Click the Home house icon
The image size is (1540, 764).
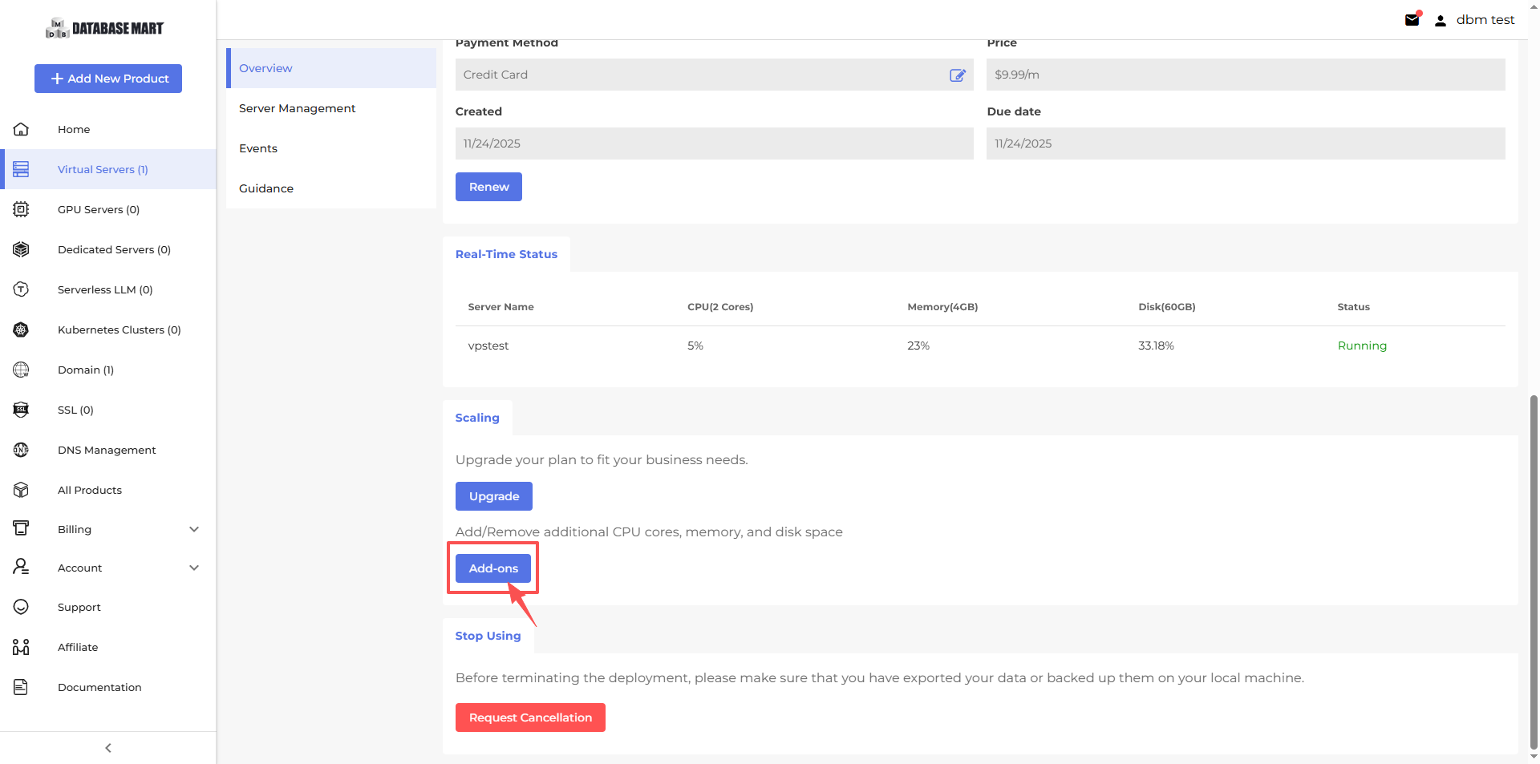(x=21, y=129)
